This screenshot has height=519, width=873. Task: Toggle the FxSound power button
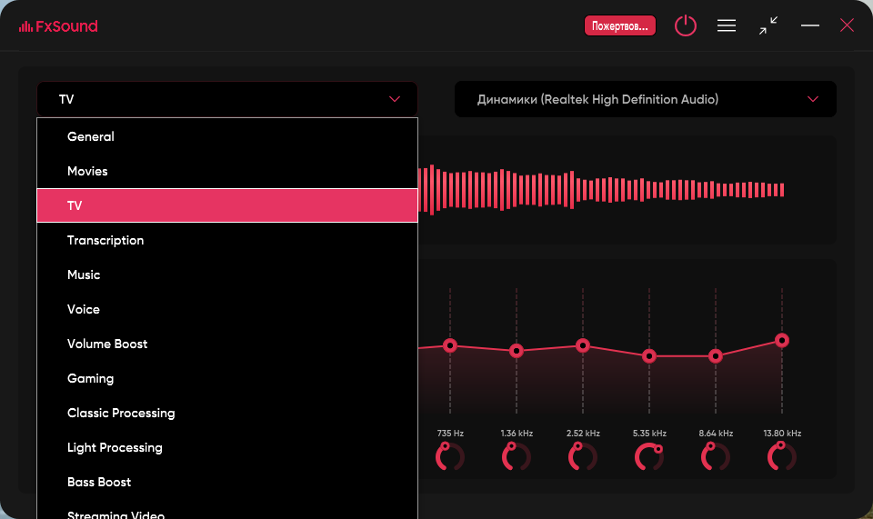point(686,25)
